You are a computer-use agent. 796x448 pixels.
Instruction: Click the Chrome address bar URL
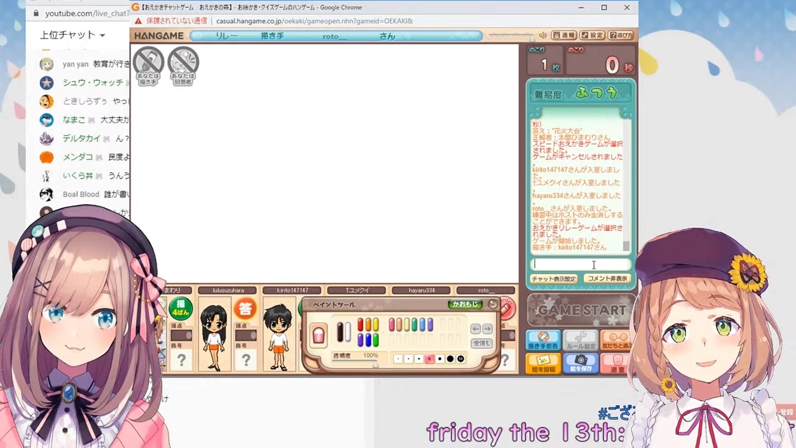pyautogui.click(x=314, y=21)
